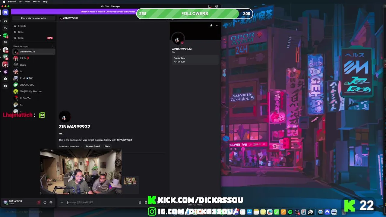
Task: Mute microphone in the user panel
Action: 39,202
